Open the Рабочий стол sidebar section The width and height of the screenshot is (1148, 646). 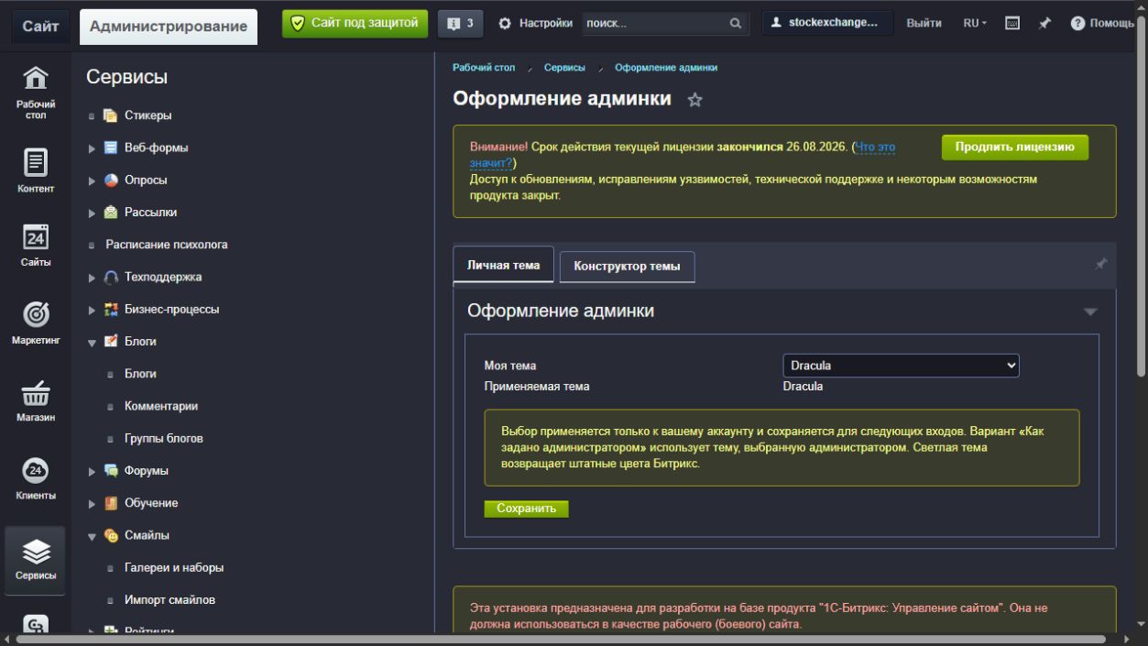click(x=36, y=93)
